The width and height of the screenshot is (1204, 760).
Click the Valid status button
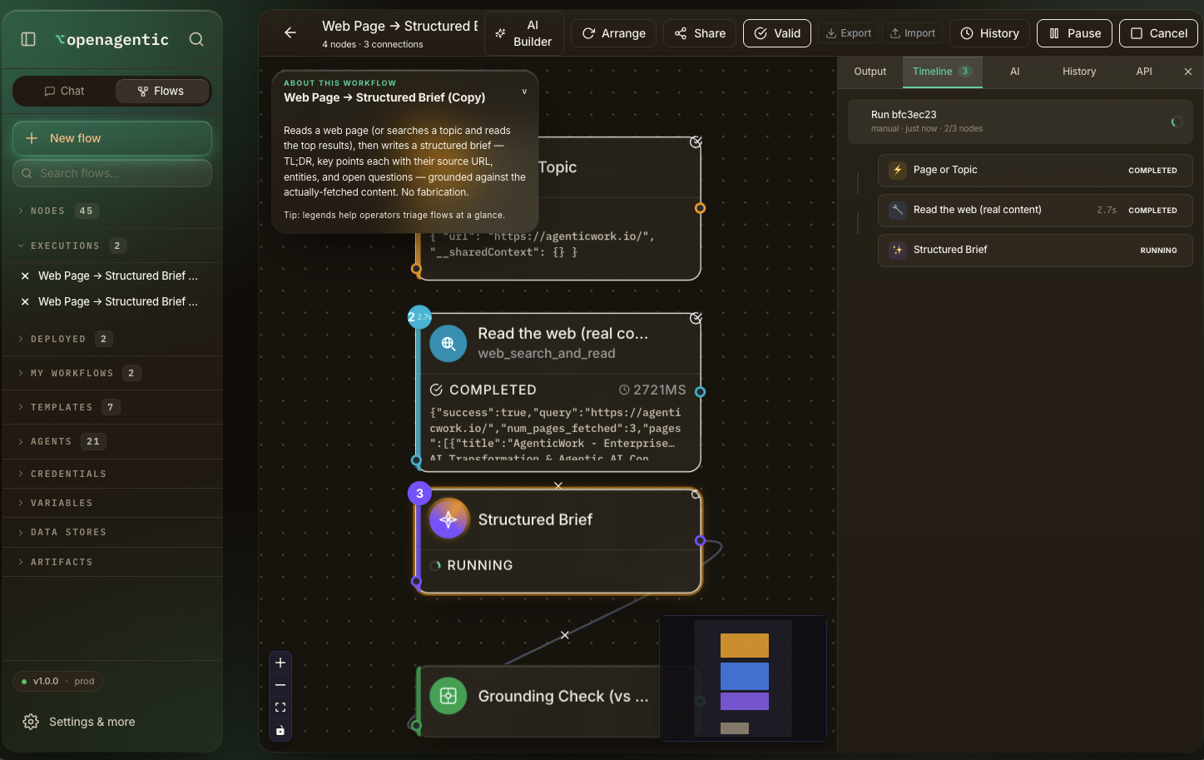(777, 33)
